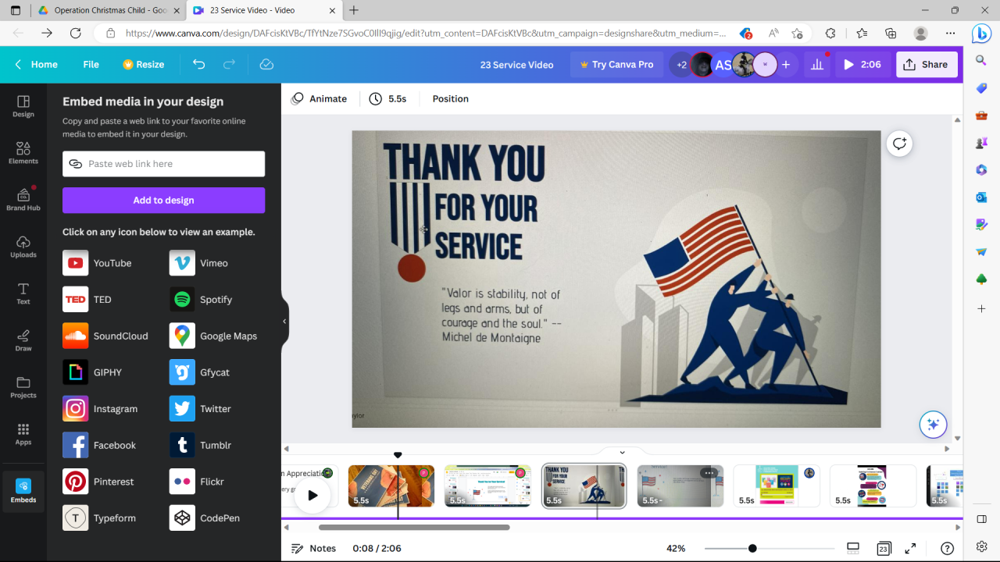Click the SoundCloud embed icon
Screen dimensions: 1000x562
pos(76,336)
